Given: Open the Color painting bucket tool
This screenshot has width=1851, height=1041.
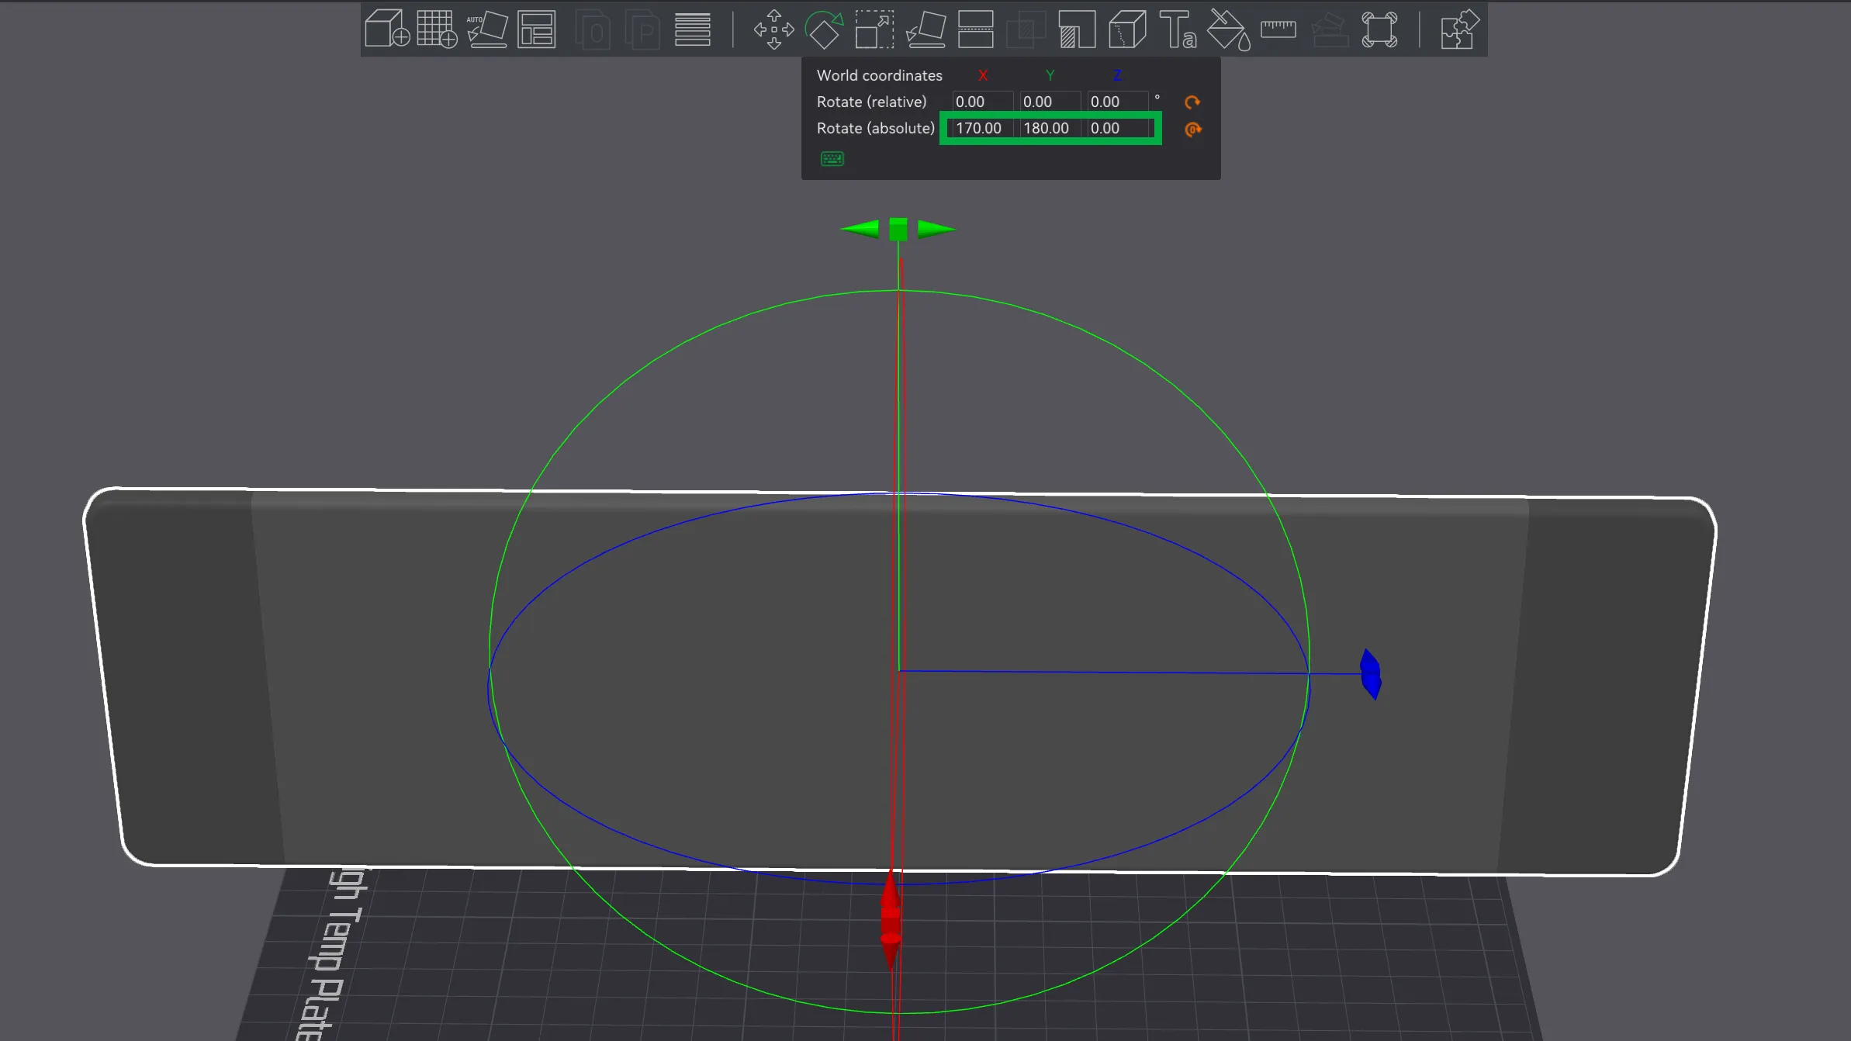Looking at the screenshot, I should (1229, 29).
